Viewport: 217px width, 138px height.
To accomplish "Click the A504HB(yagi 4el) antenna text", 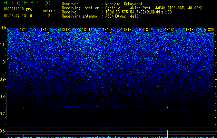I will pyautogui.click(x=122, y=16).
